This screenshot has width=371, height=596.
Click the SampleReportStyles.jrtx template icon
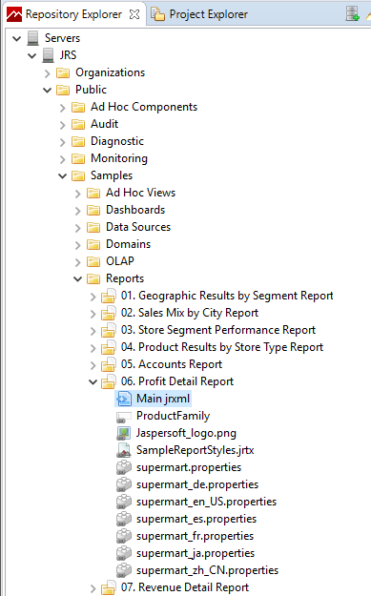tap(124, 450)
